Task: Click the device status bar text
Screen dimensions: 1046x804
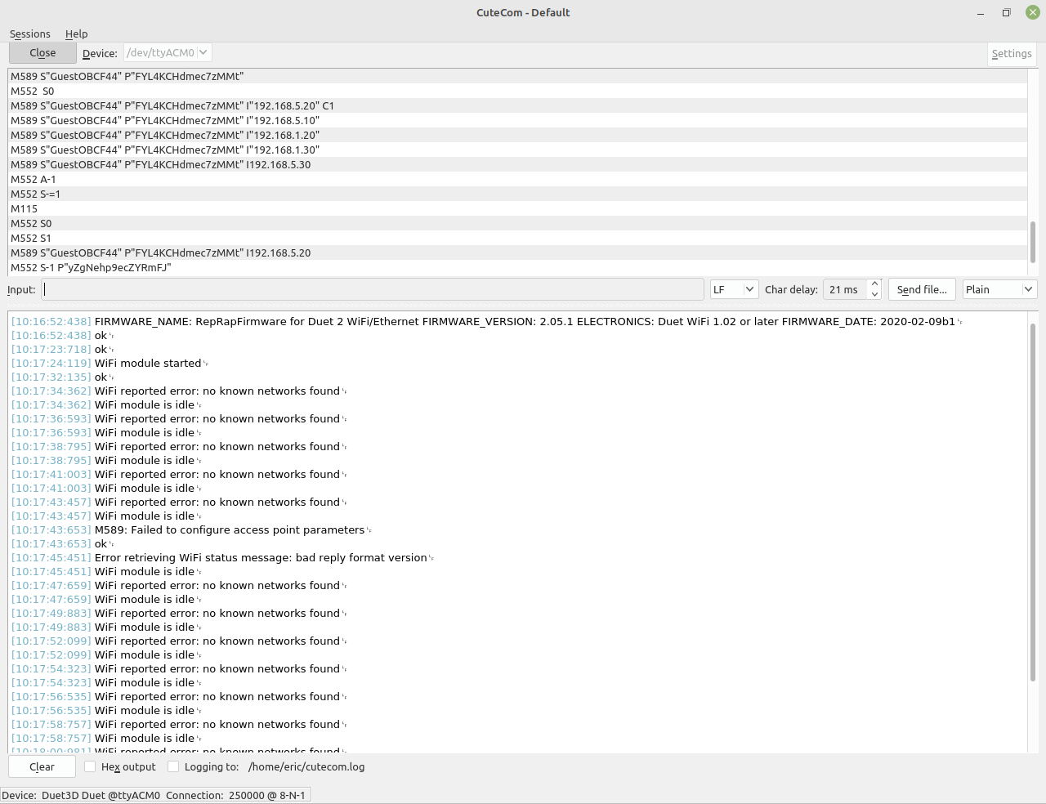Action: (x=154, y=795)
